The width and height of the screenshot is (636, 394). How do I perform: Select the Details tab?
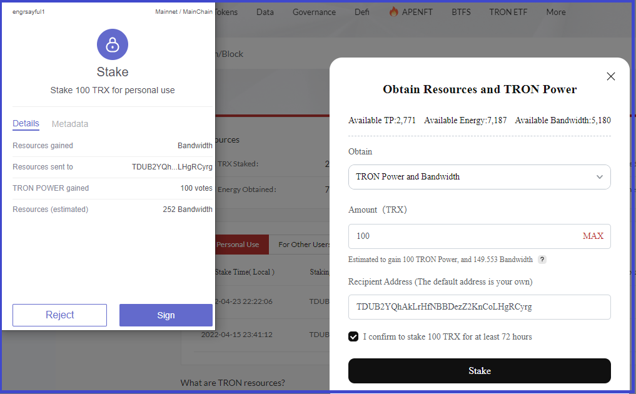pyautogui.click(x=26, y=124)
